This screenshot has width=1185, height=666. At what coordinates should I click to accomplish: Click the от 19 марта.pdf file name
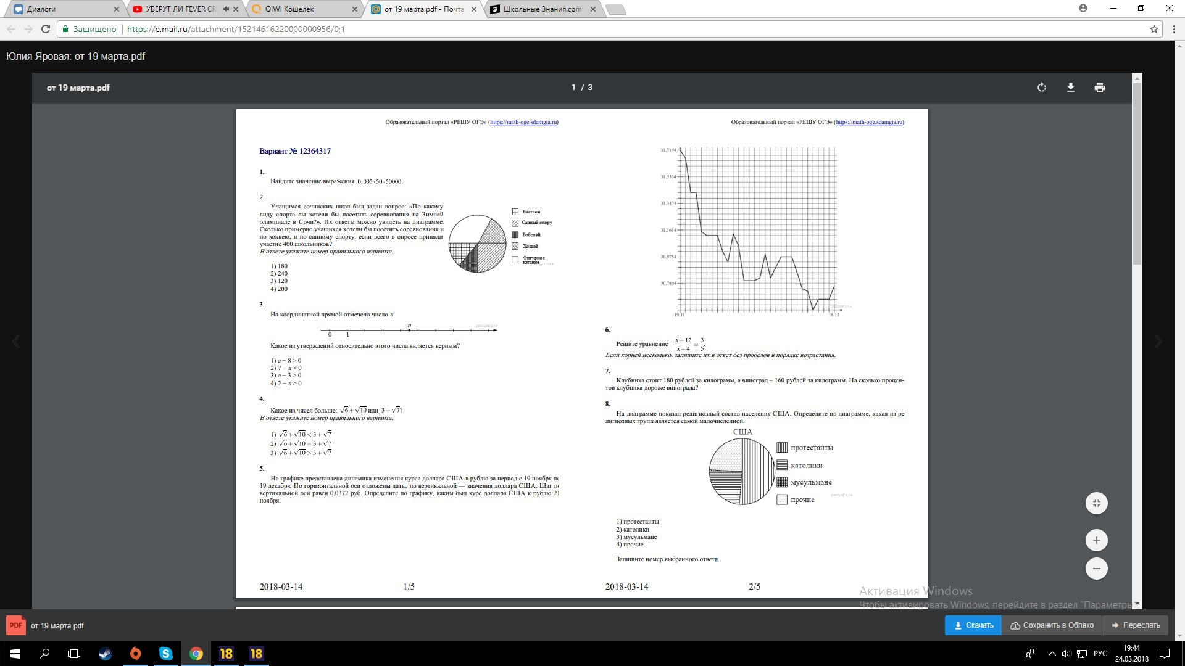point(57,626)
